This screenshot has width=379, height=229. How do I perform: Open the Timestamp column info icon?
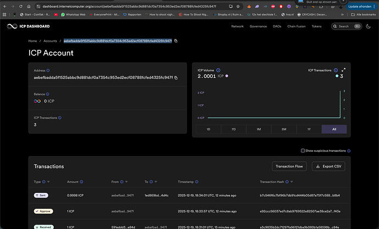click(197, 182)
